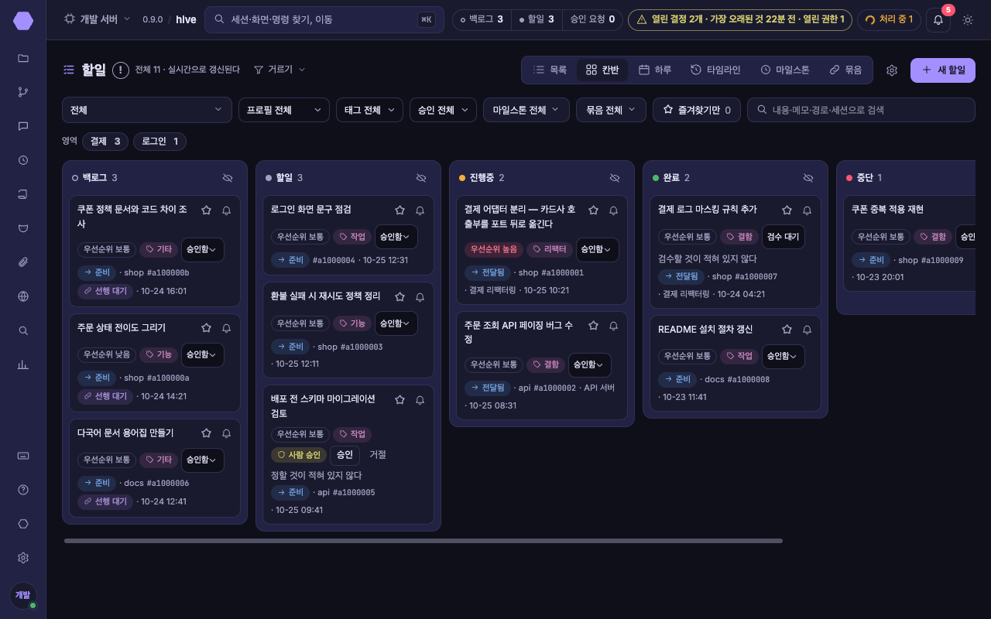Screen dimensions: 991x619
Task: Click 승인 on the 배포 전 스키마 마이그레이션 card
Action: pyautogui.click(x=345, y=455)
